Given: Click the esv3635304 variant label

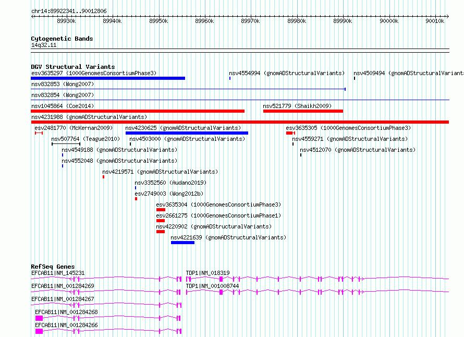Looking at the screenshot, I should click(x=218, y=204).
